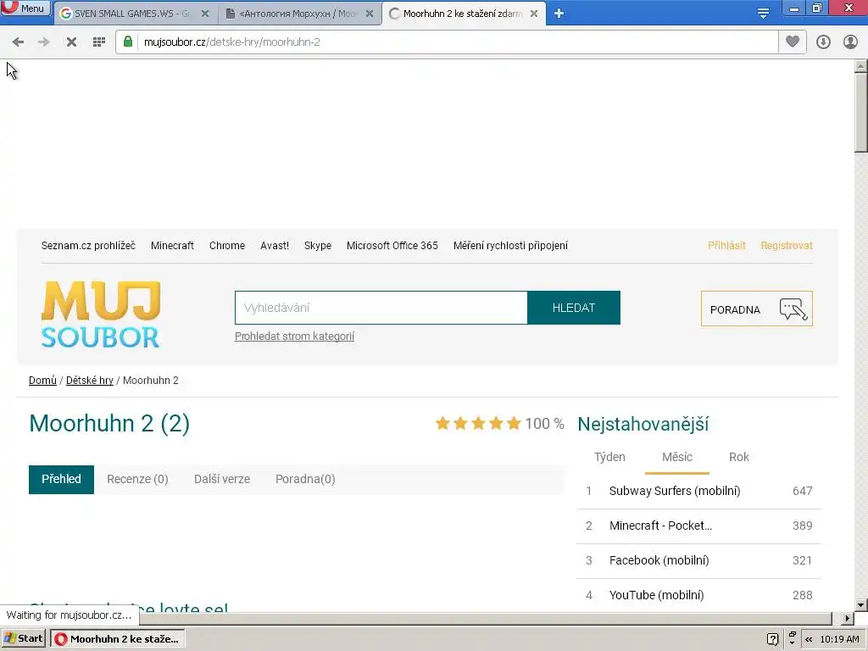The width and height of the screenshot is (868, 651).
Task: Click Moorhuhn 2 ke staže... taskbar button
Action: point(117,639)
